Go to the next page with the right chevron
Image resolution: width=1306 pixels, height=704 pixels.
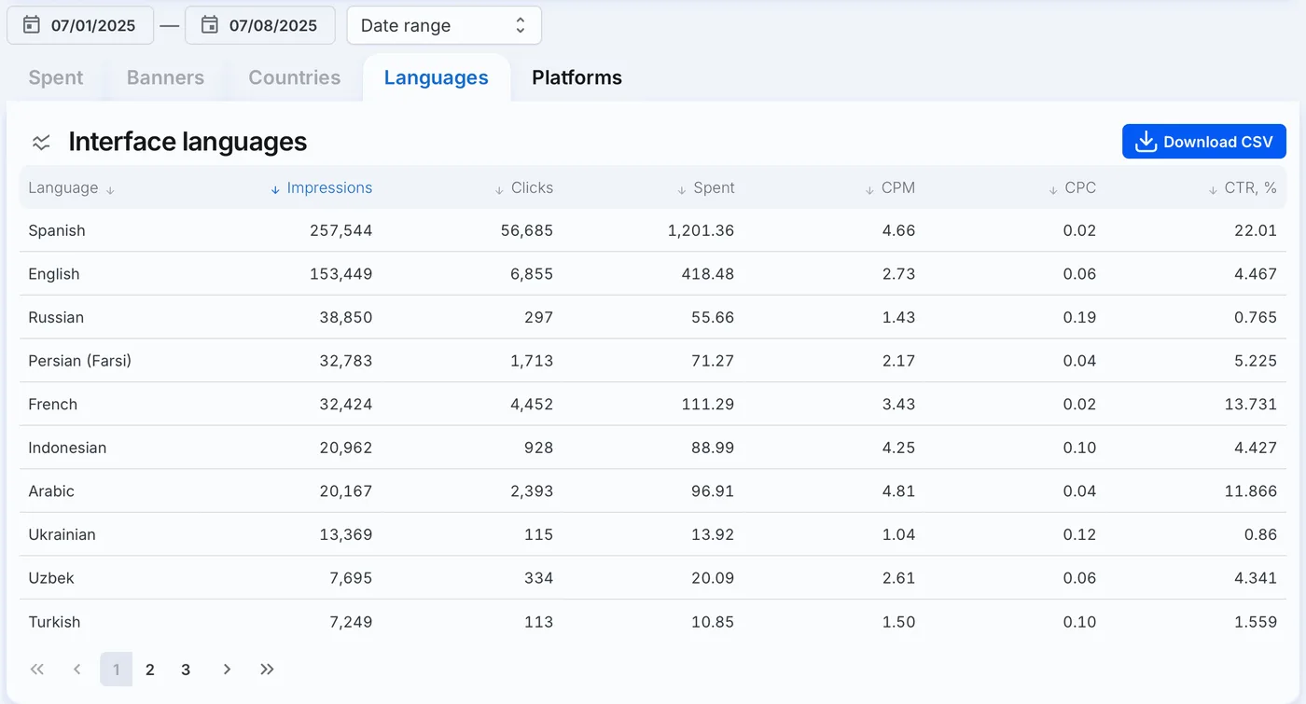227,669
